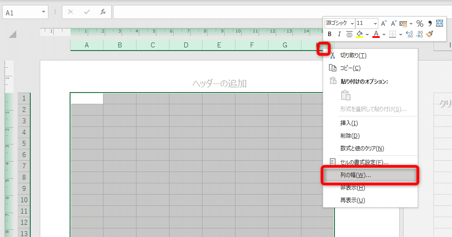Select row 8 header

tap(24, 177)
